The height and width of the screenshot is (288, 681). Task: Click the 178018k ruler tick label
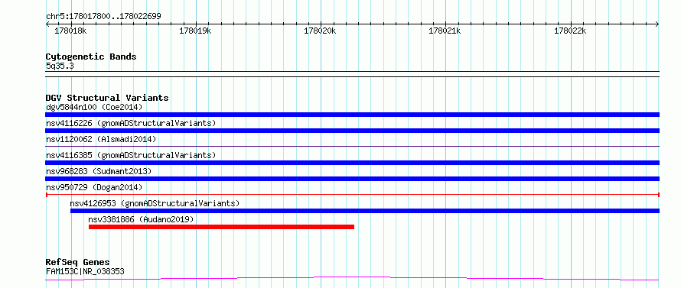point(71,31)
